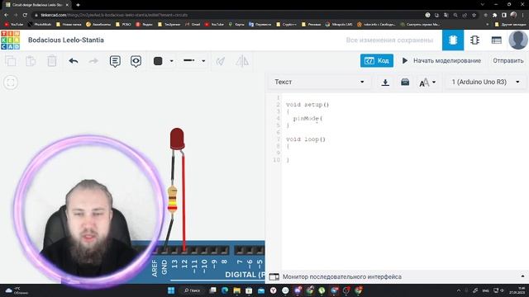Screen dimensions: 529x297
Task: Select the Circuit design browser tab
Action: click(36, 5)
